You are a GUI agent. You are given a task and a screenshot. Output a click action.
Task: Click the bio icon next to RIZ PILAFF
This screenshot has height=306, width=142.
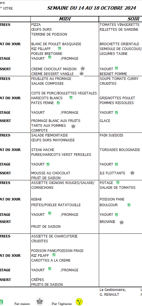pyautogui.click(x=54, y=255)
